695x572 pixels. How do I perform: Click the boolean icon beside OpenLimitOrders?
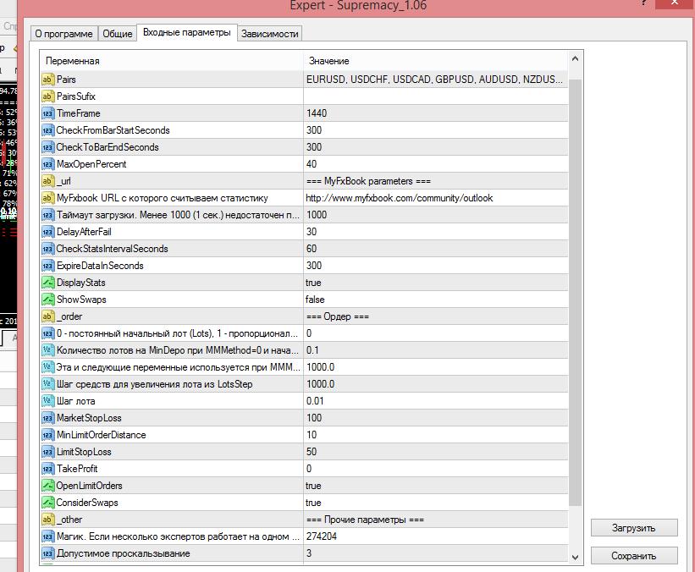[x=47, y=486]
